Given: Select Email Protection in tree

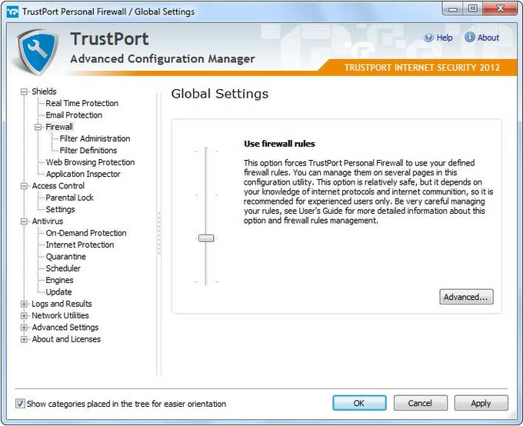Looking at the screenshot, I should (x=74, y=115).
